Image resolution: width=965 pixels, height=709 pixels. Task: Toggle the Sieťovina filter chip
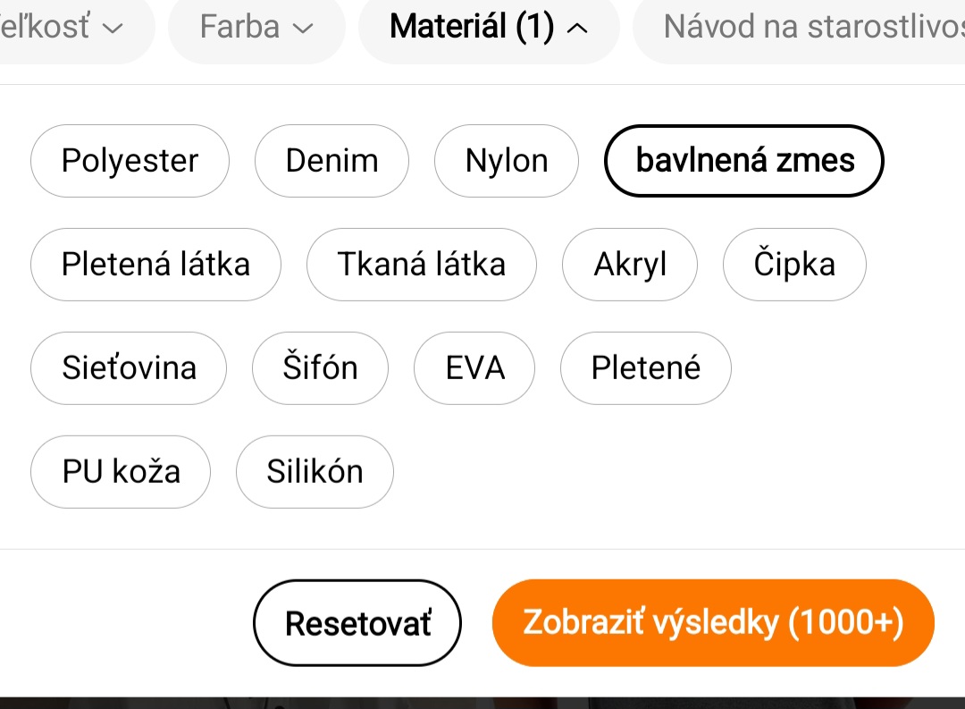pos(129,368)
